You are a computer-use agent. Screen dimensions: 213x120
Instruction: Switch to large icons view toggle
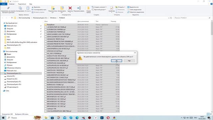[211, 114]
